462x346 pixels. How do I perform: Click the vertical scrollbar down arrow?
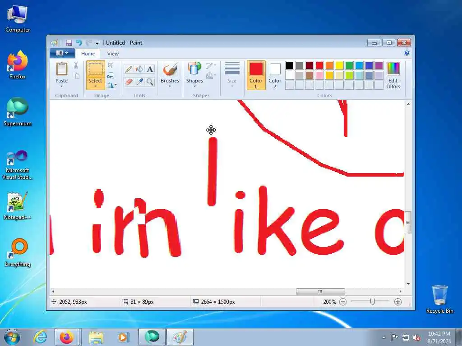[x=408, y=284]
